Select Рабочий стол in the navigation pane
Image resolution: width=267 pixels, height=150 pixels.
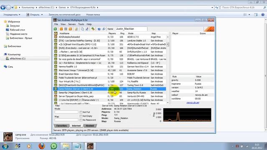17,30
